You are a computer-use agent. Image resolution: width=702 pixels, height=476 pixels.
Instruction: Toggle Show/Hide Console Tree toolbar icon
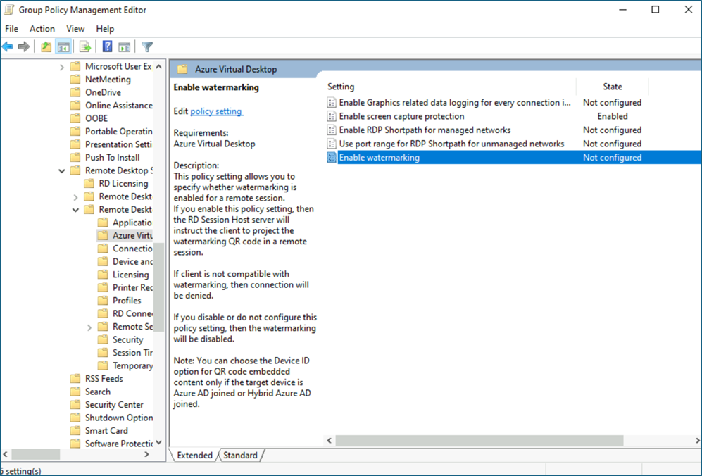click(63, 46)
